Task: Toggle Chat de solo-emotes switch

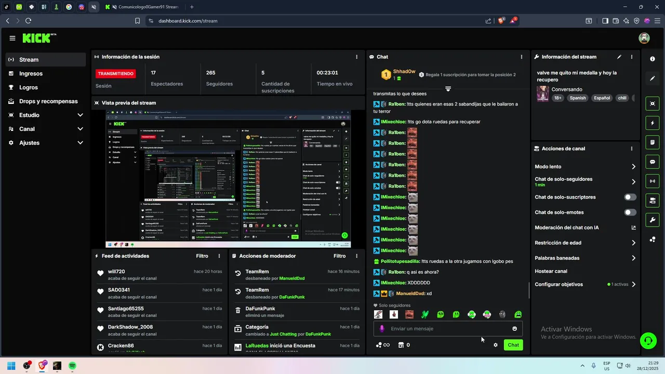Action: click(x=630, y=212)
